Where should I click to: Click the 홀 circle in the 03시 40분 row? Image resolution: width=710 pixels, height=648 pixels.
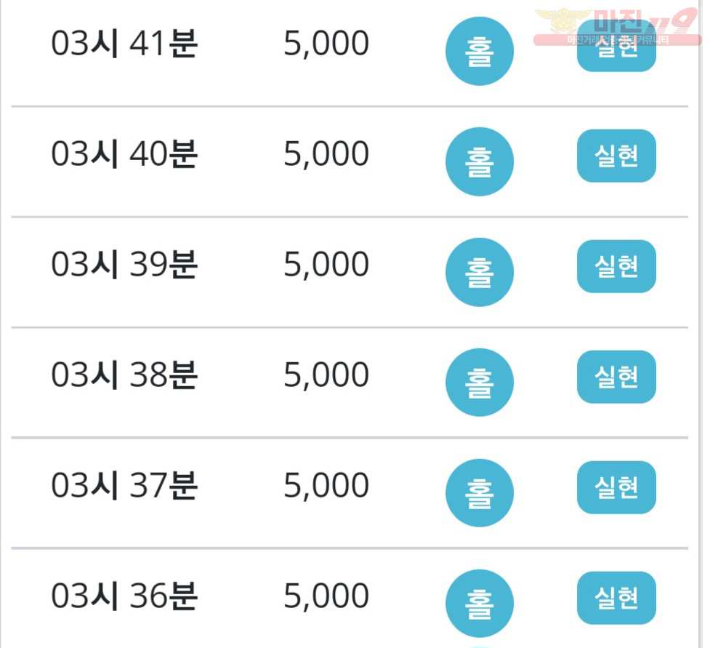pyautogui.click(x=480, y=161)
